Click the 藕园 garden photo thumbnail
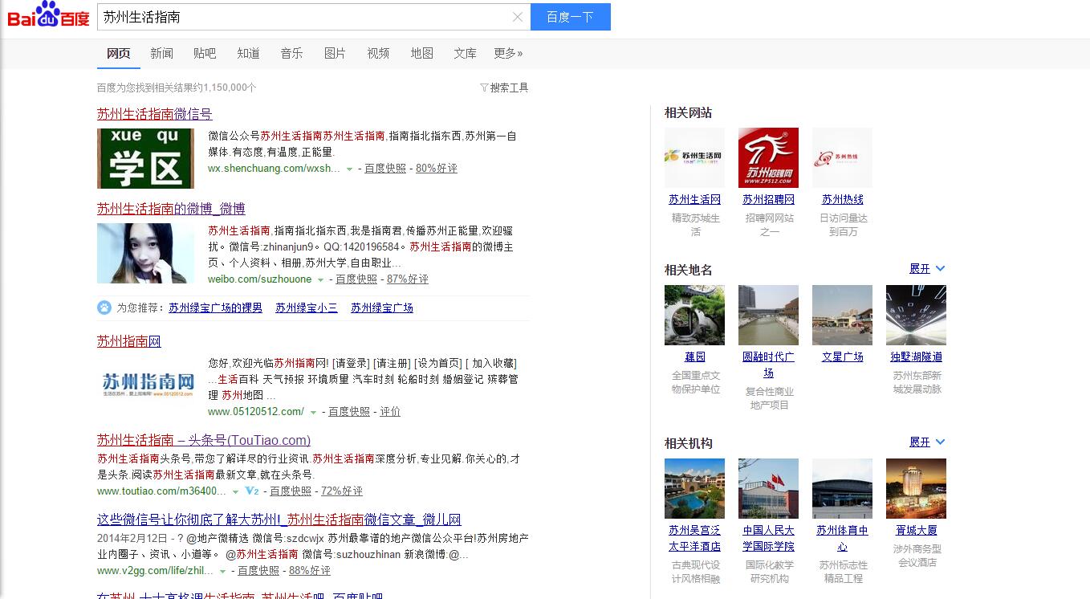This screenshot has width=1090, height=599. click(694, 315)
